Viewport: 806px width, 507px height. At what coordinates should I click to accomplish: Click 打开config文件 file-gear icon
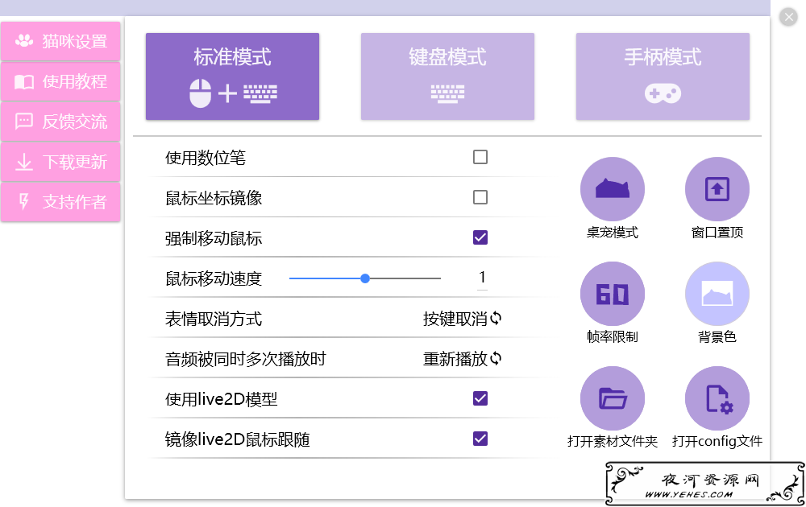pyautogui.click(x=717, y=398)
